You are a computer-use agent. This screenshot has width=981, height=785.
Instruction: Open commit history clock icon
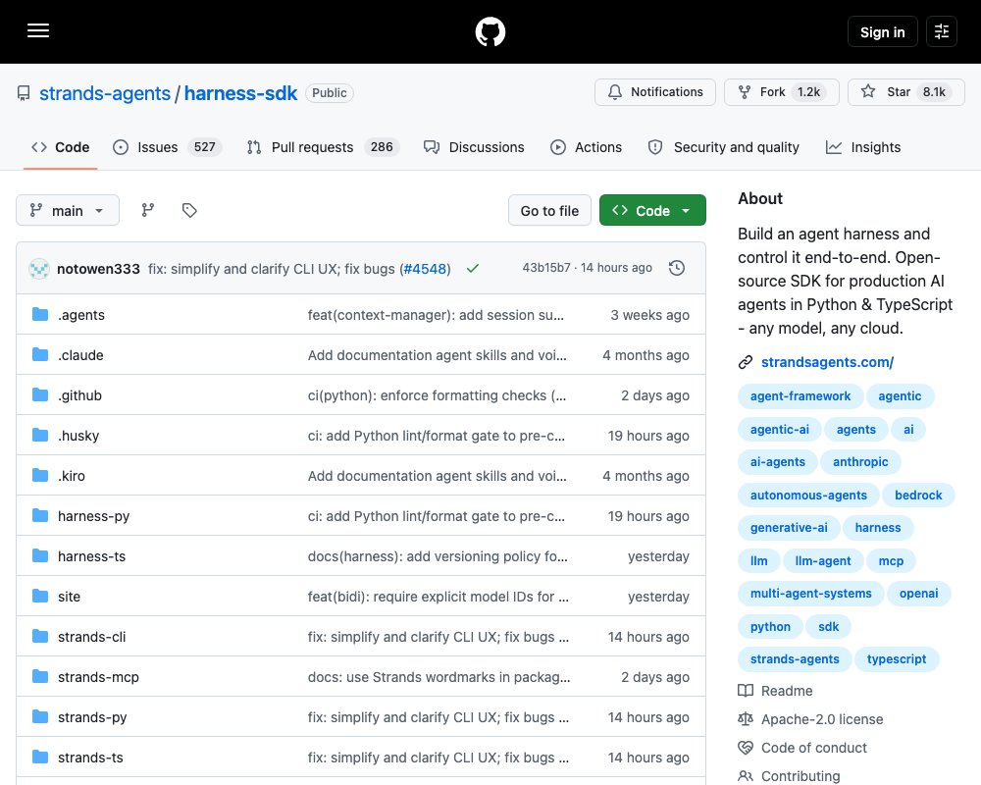pyautogui.click(x=677, y=268)
